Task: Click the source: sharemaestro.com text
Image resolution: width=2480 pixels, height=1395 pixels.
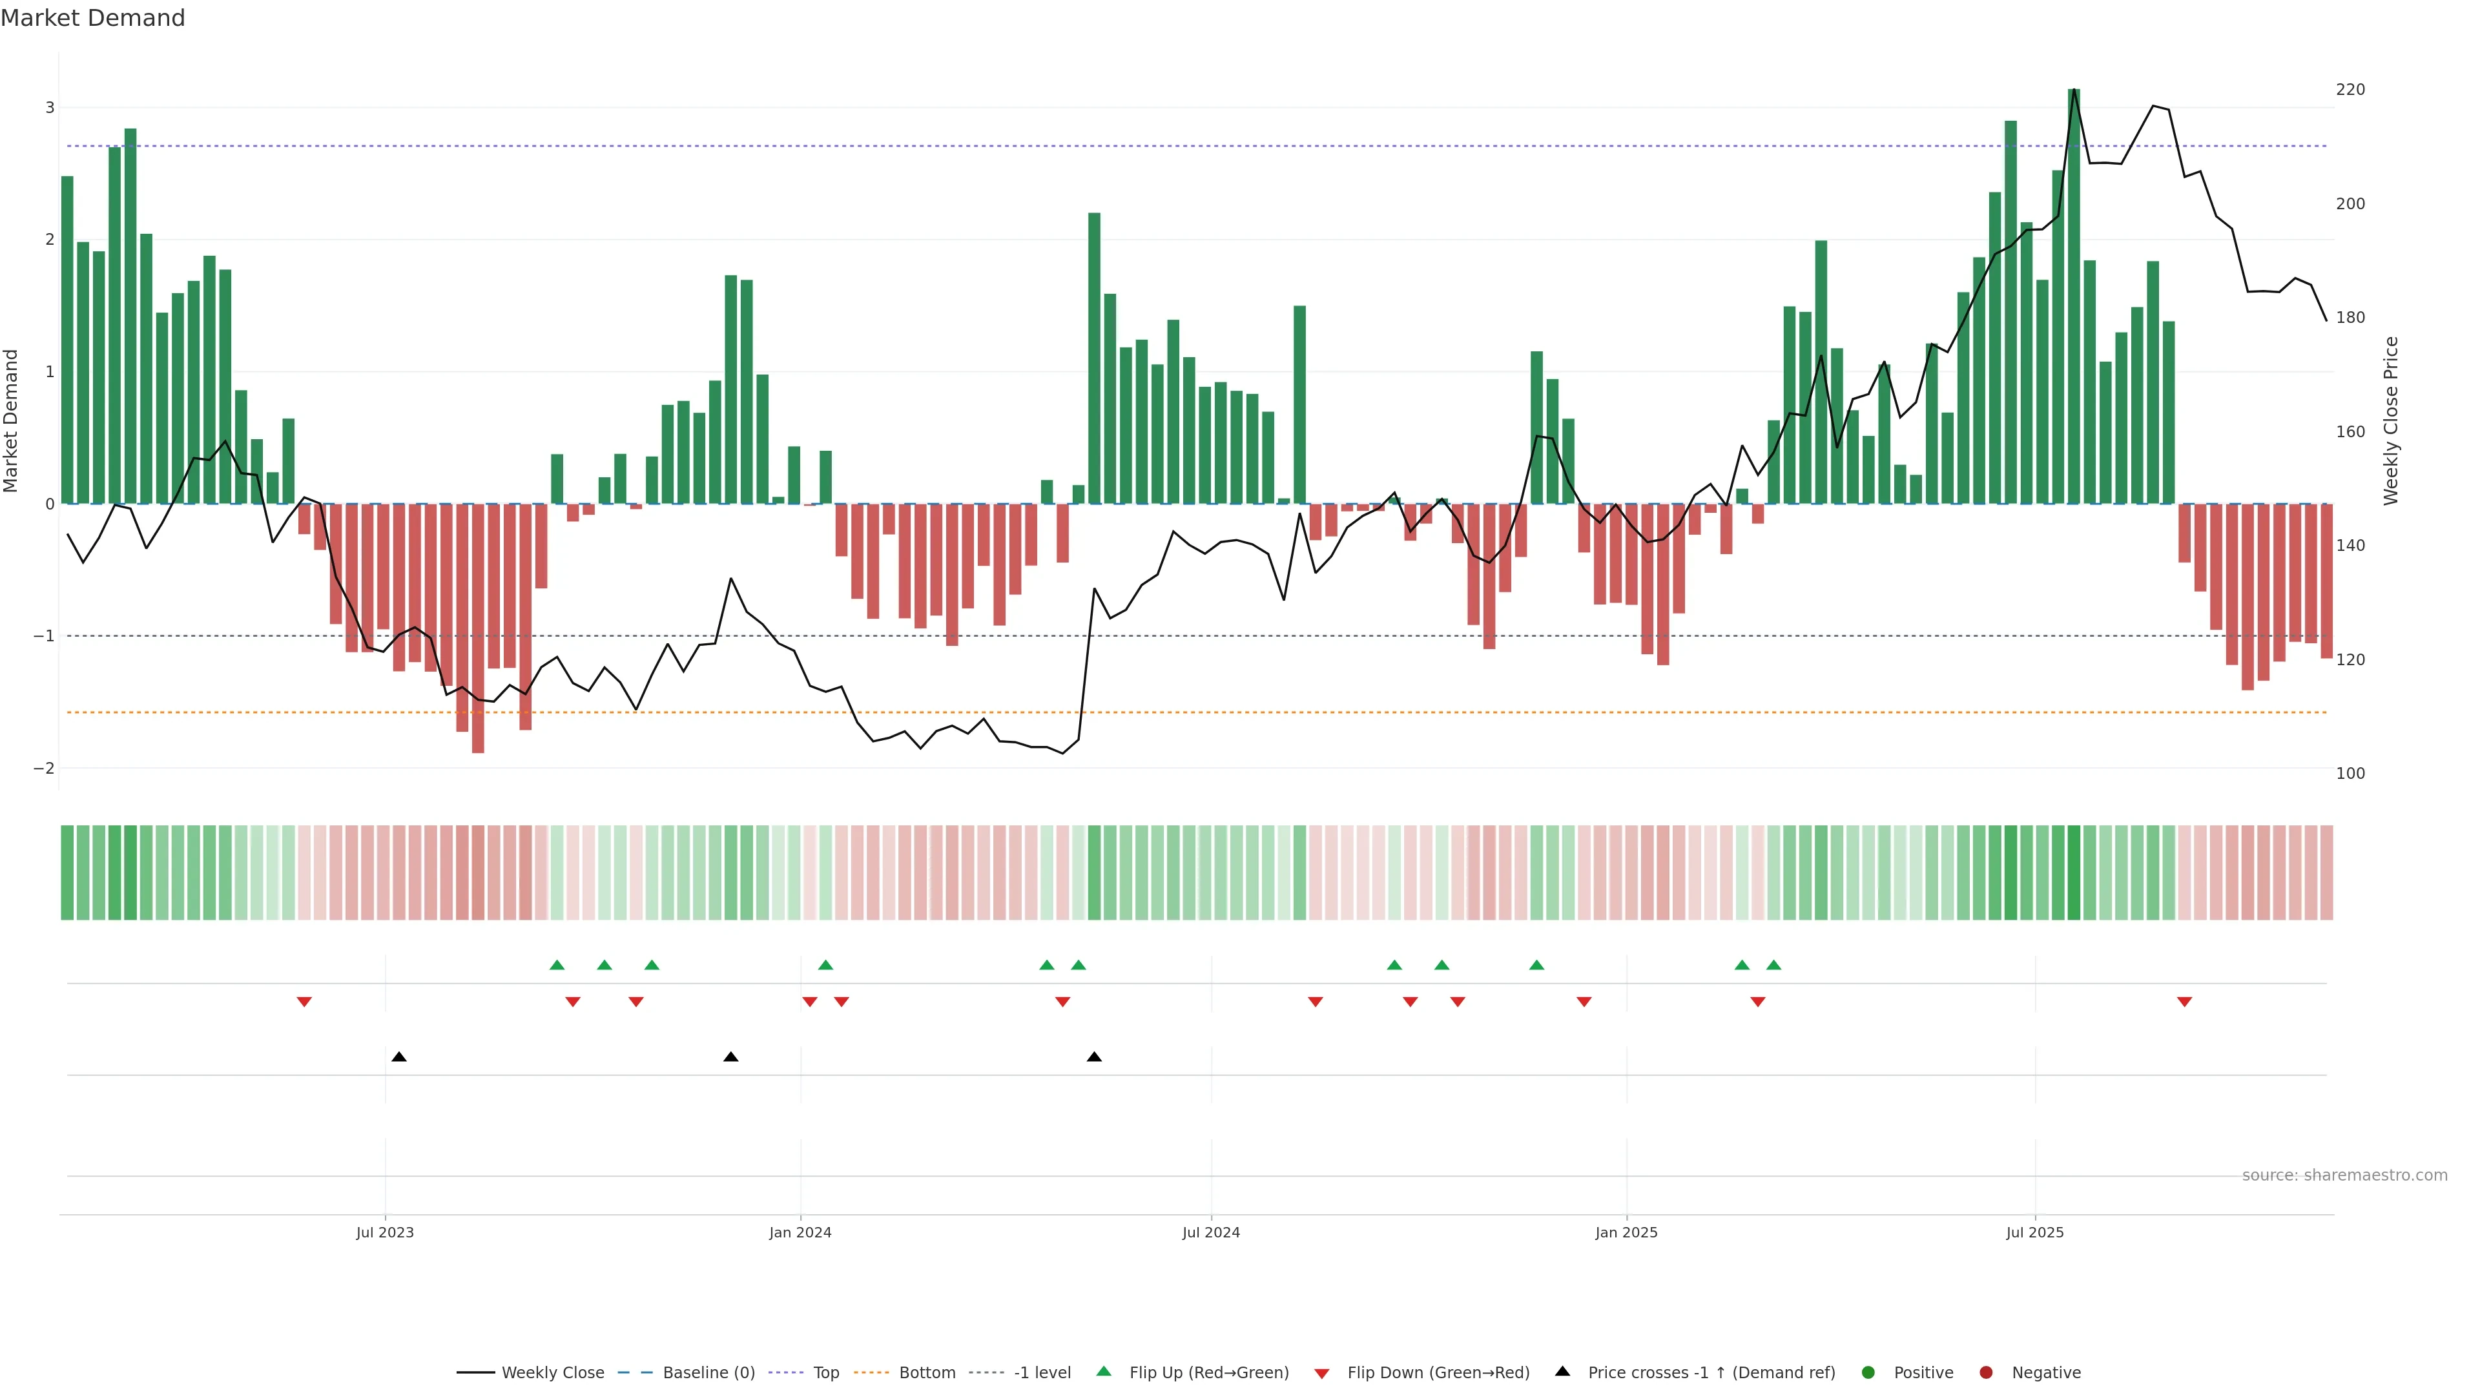Action: 2344,1175
